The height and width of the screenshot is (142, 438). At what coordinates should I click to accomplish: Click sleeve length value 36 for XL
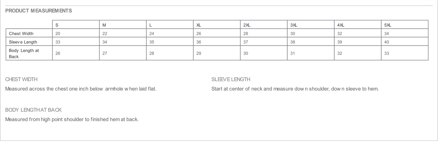point(199,42)
